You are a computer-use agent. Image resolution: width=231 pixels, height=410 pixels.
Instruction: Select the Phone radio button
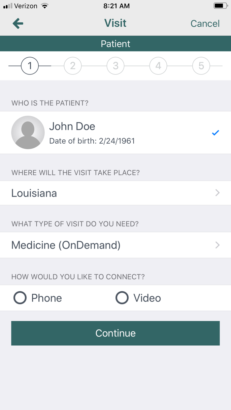point(20,298)
